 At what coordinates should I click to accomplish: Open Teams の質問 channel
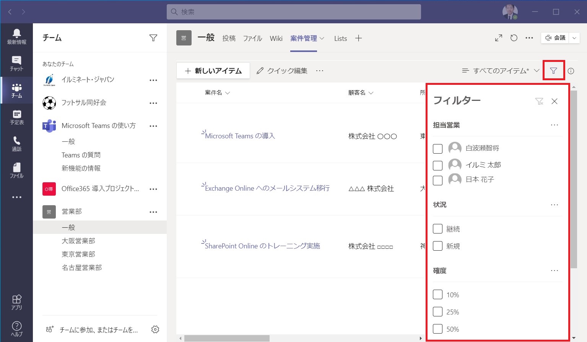click(x=81, y=155)
